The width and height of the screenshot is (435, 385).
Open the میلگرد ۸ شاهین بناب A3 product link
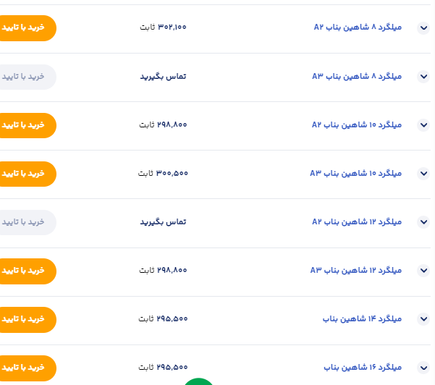(357, 76)
